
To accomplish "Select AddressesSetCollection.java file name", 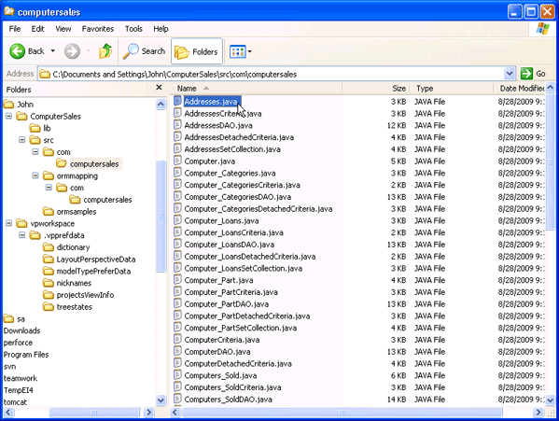I will click(232, 149).
